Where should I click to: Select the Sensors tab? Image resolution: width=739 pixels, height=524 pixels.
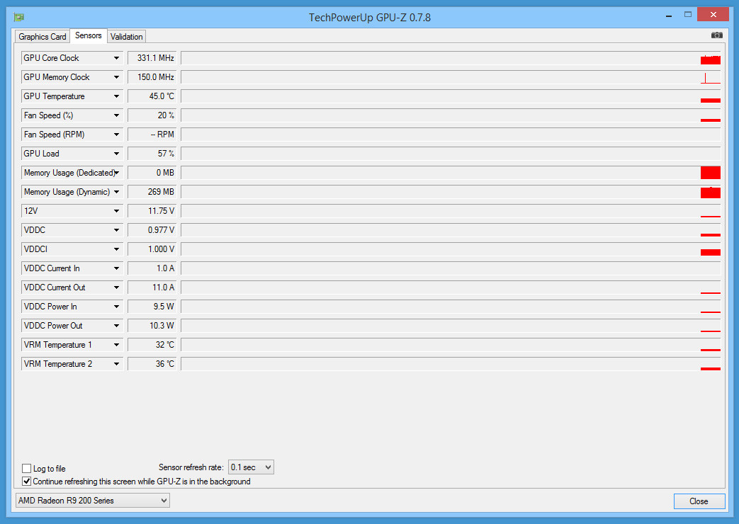click(88, 35)
